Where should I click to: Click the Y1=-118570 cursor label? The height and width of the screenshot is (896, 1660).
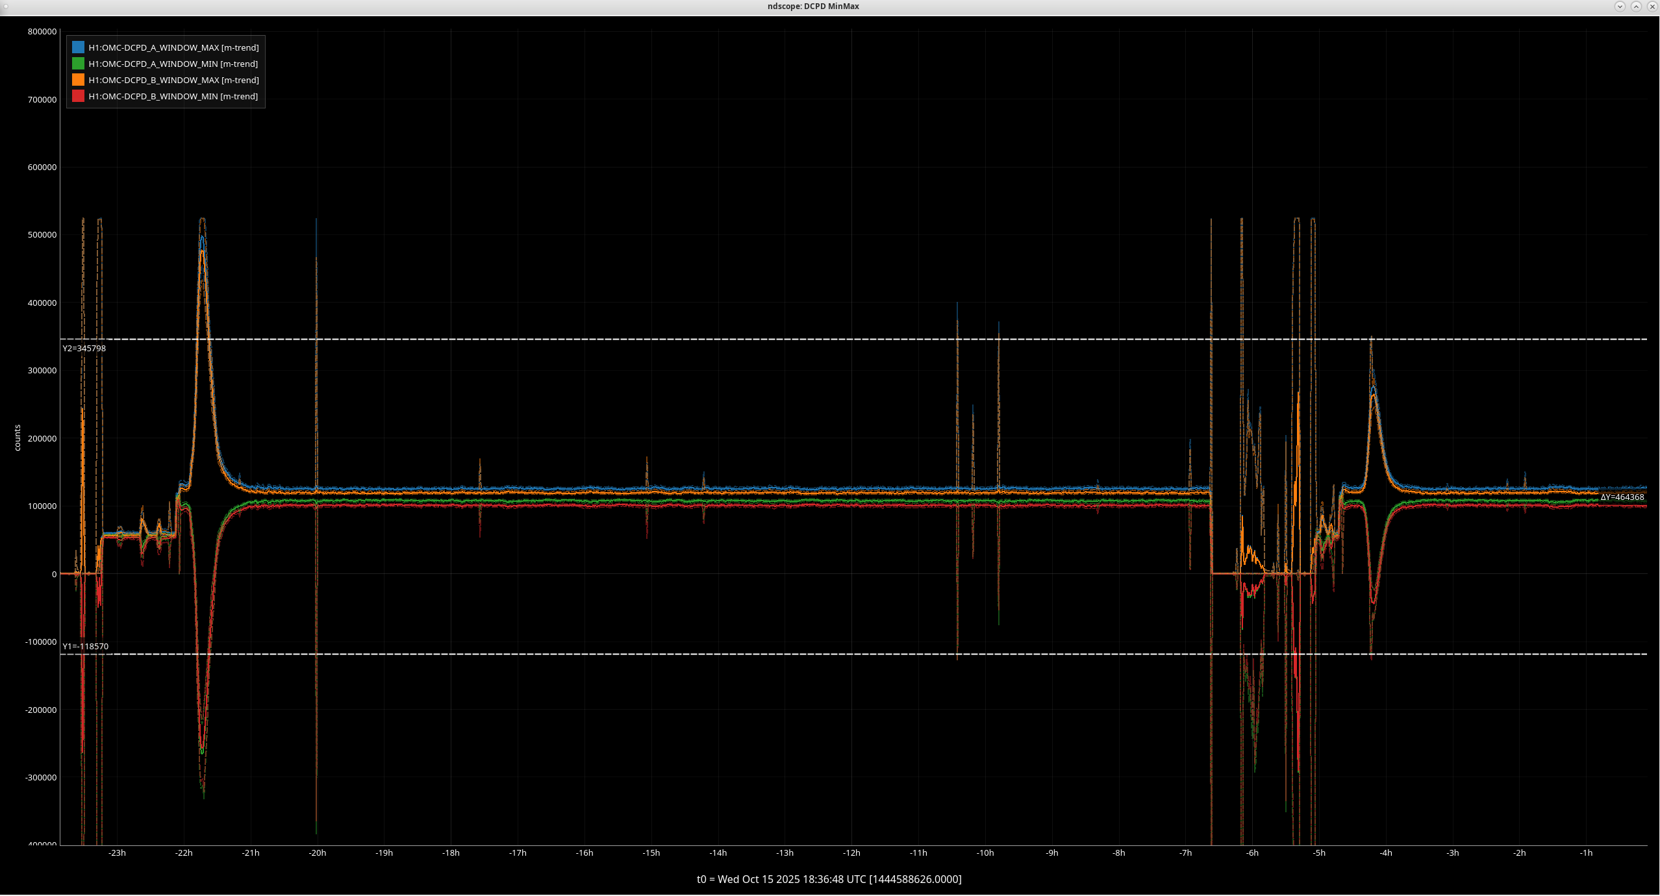85,646
